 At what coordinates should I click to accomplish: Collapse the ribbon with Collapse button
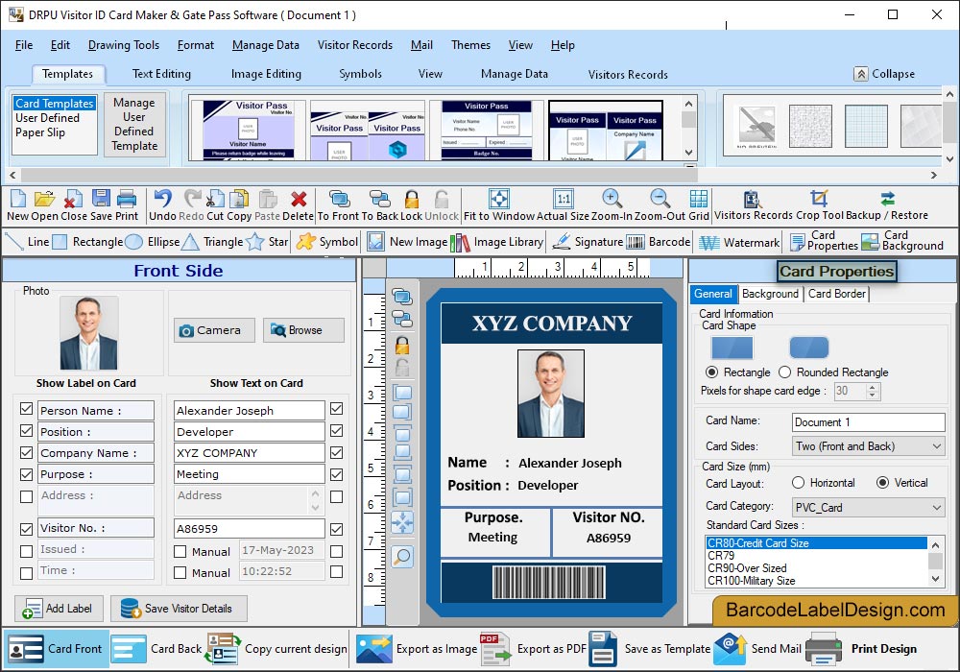(x=885, y=74)
